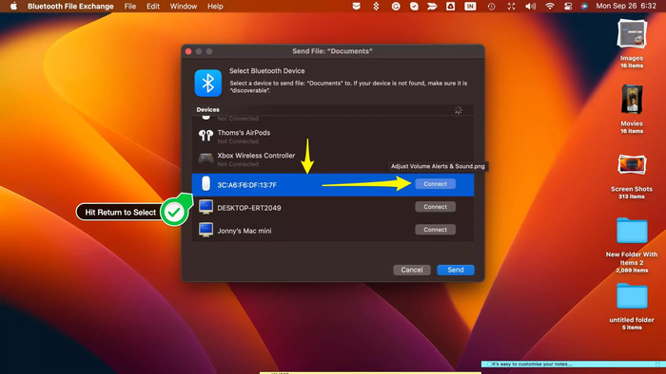Click the mouse icon of 3C:A6:F6:DF:13:7F
The image size is (666, 374).
(x=206, y=184)
